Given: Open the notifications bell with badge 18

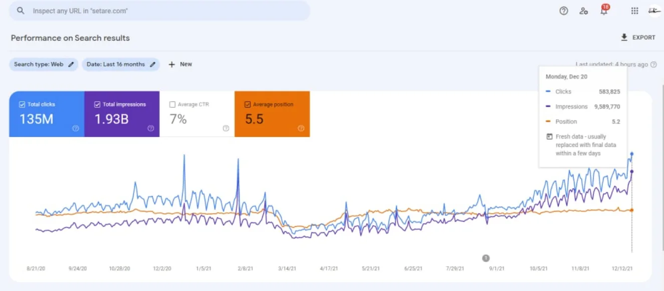Looking at the screenshot, I should pyautogui.click(x=604, y=10).
